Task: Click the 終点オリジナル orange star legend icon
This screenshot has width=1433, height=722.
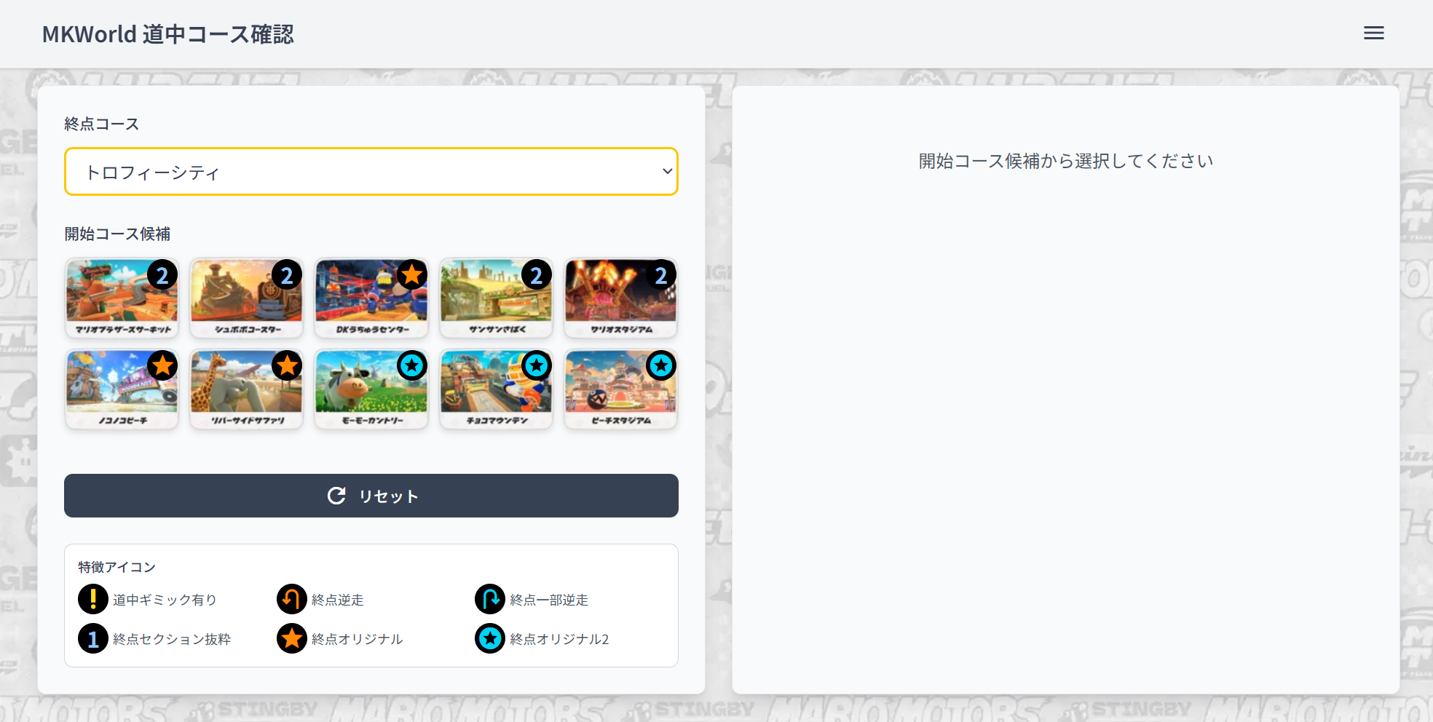Action: click(x=292, y=638)
